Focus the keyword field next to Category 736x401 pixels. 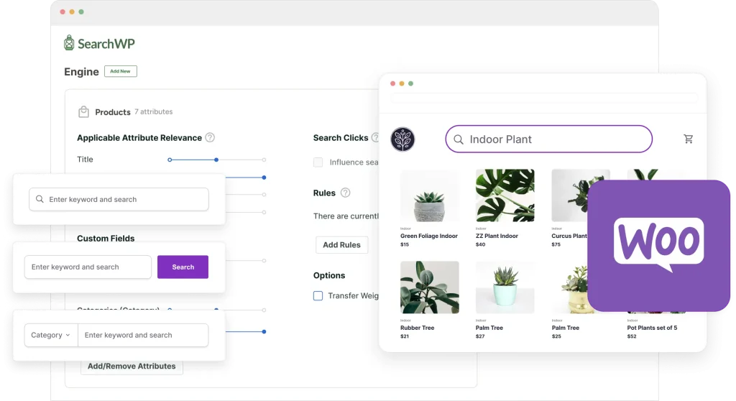(x=143, y=335)
